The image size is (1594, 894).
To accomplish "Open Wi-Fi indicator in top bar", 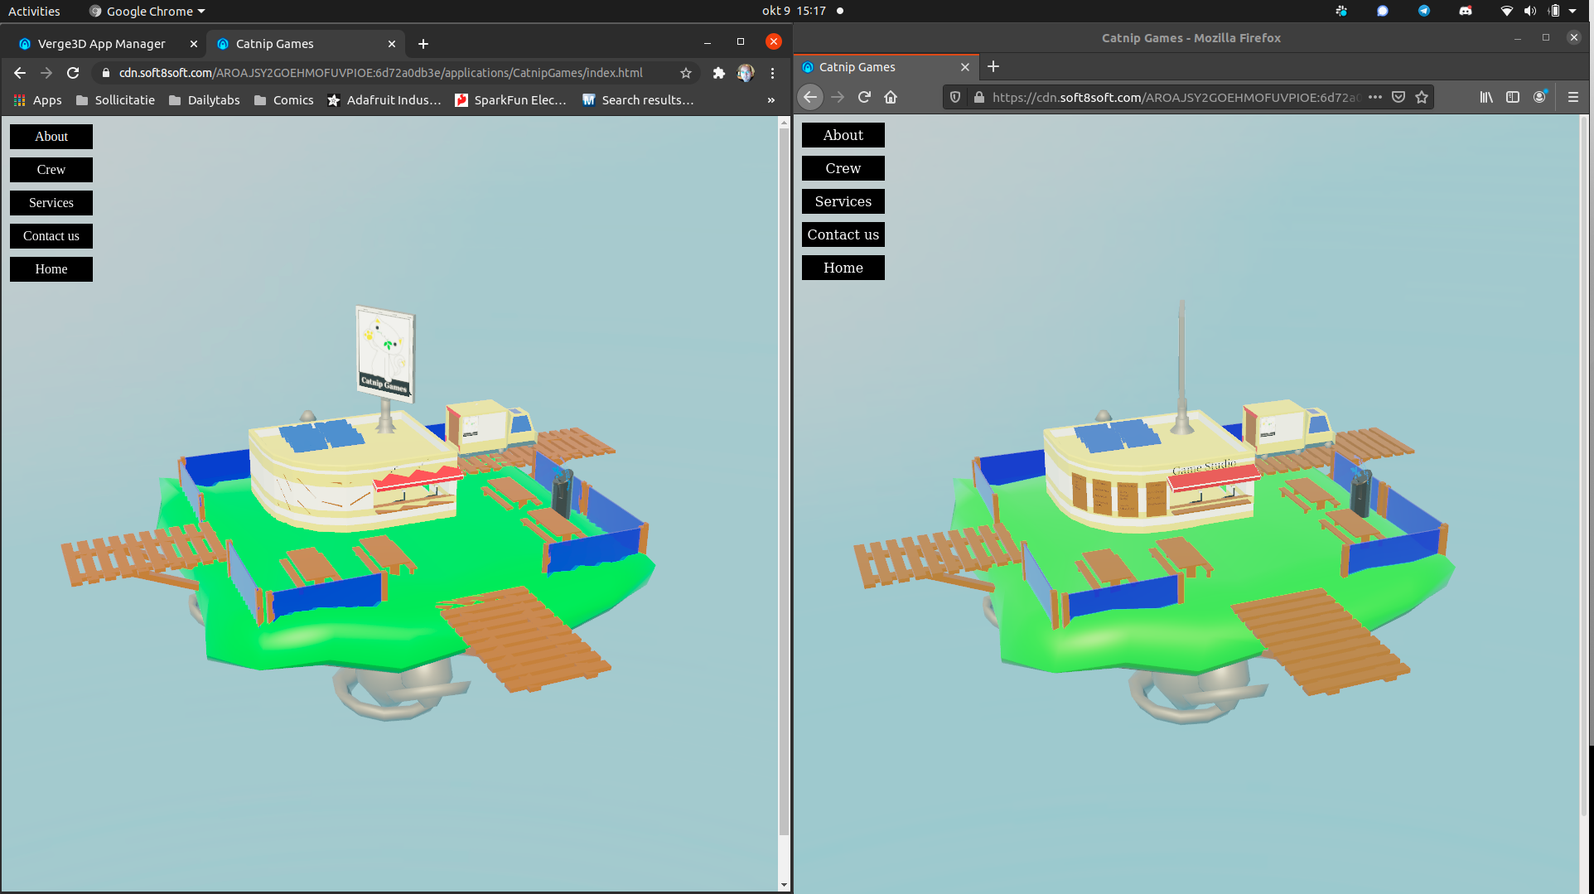I will 1506,11.
